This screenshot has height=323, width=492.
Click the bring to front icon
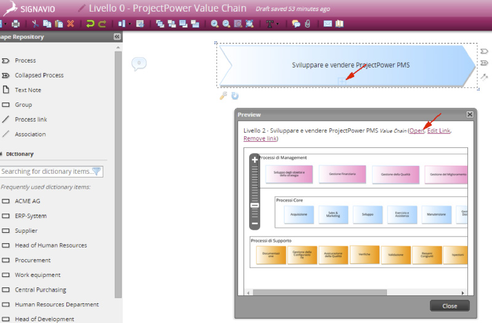[160, 24]
